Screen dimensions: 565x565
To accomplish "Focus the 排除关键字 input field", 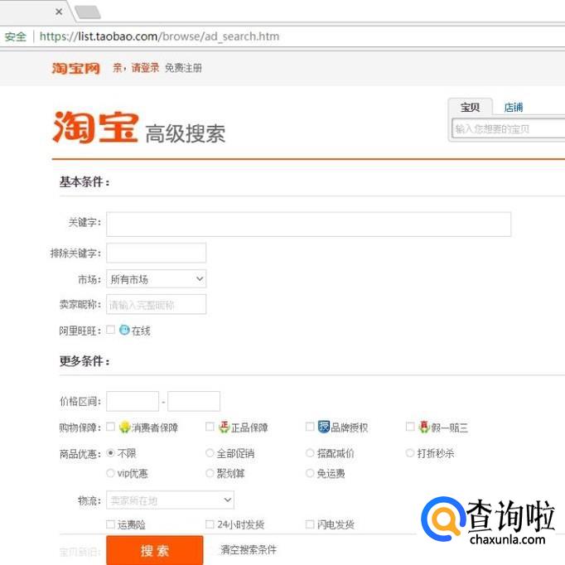I will click(x=157, y=253).
